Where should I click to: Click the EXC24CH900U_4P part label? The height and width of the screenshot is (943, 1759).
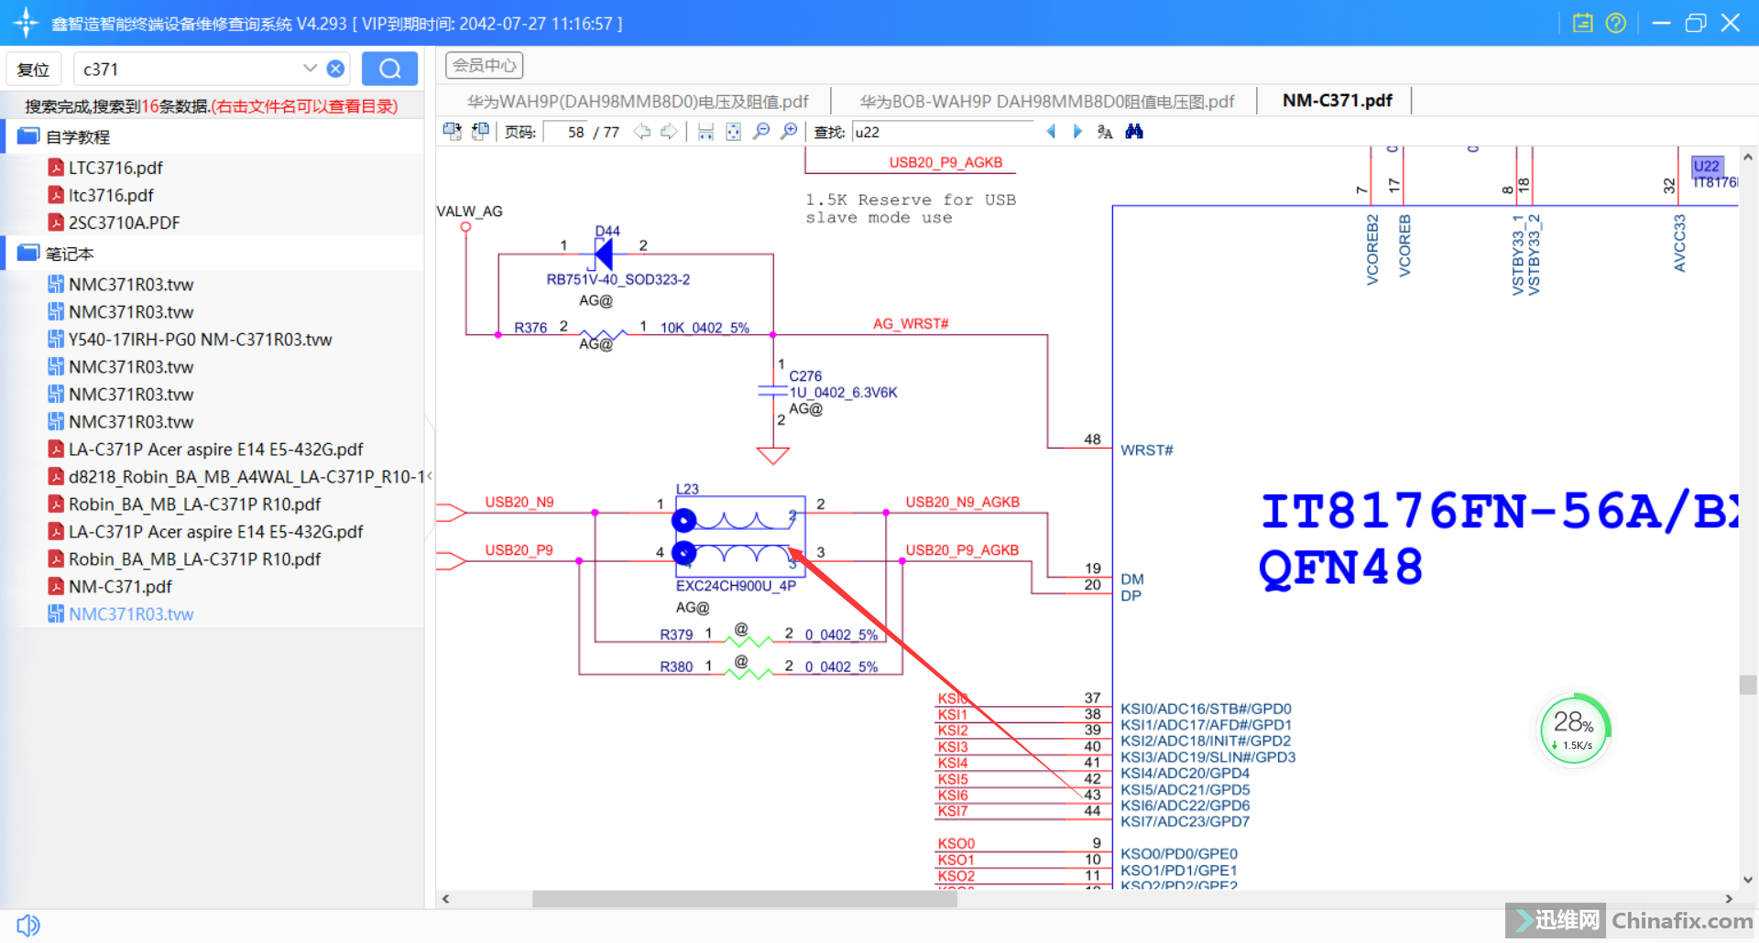point(736,586)
